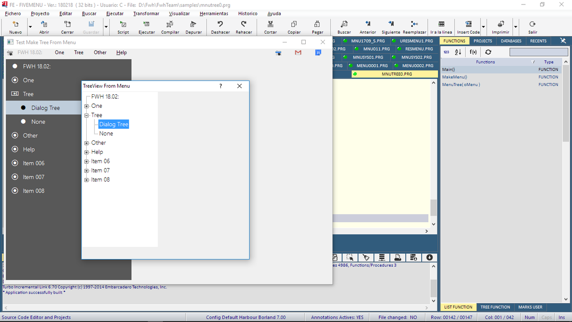Viewport: 572px width, 322px height.
Task: Open the dropdown arrow next to Nuevo
Action: click(30, 27)
